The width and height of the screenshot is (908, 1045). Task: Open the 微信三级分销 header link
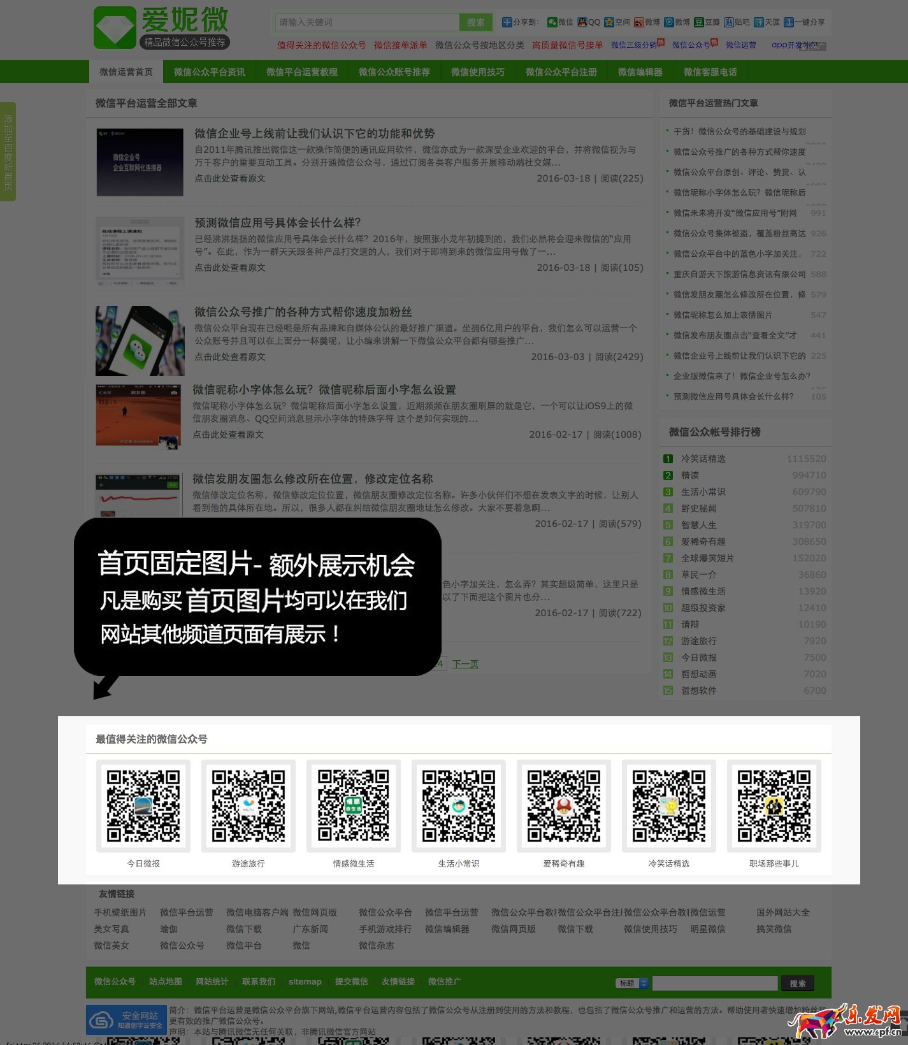pyautogui.click(x=634, y=45)
